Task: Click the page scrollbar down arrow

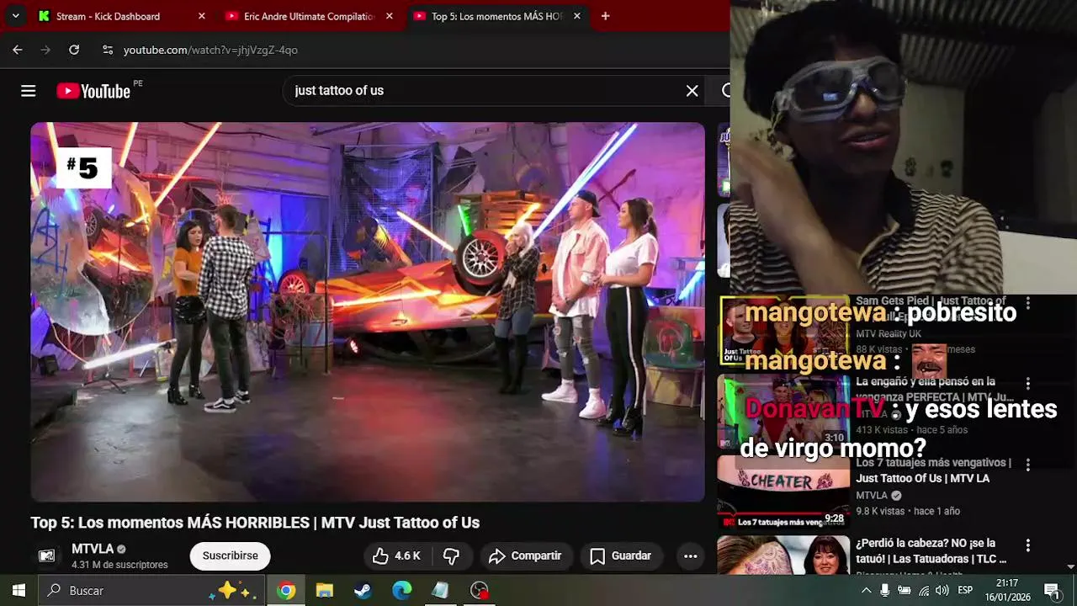Action: click(x=1070, y=567)
